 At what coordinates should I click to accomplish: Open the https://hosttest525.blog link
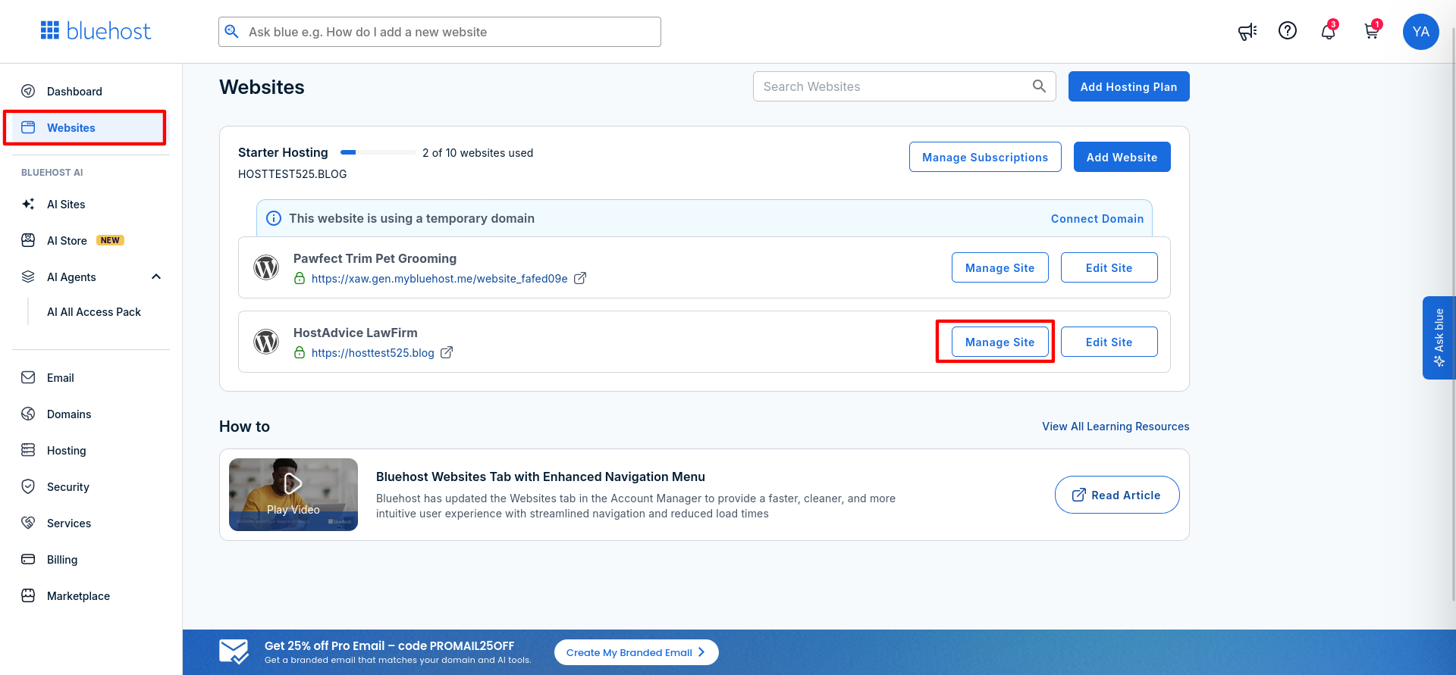372,352
